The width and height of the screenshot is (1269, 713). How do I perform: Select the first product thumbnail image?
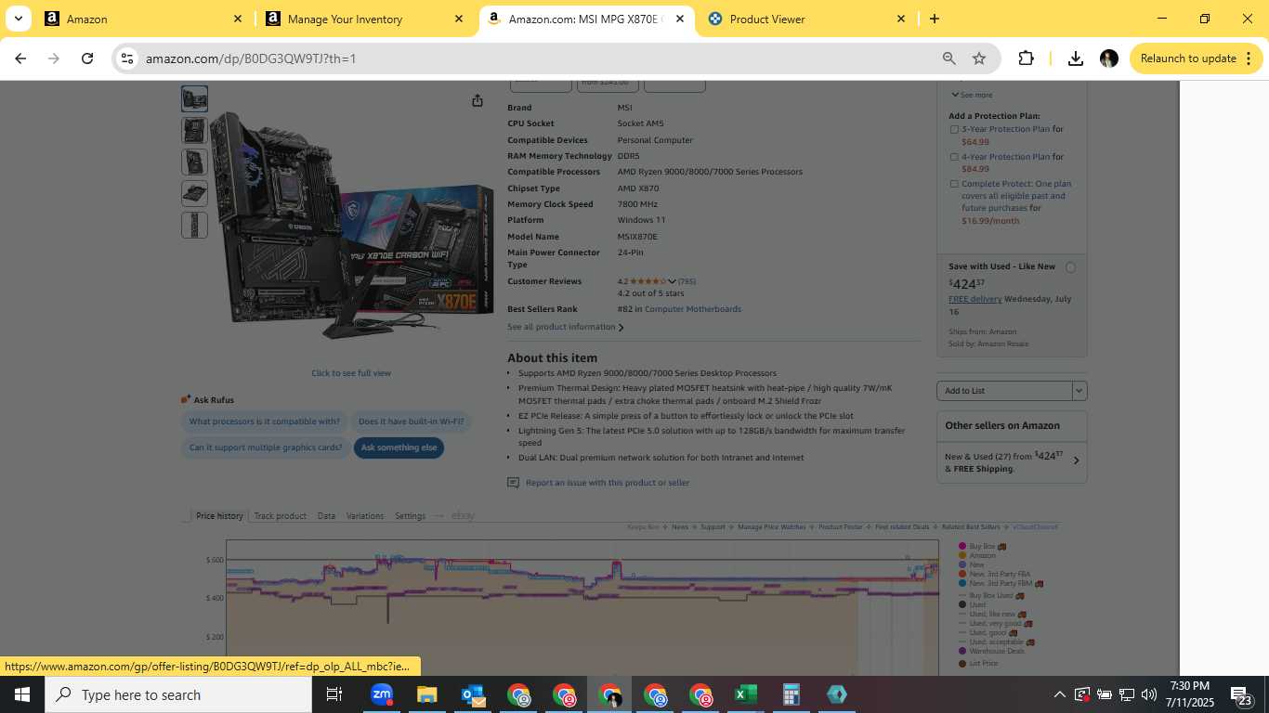[x=194, y=98]
